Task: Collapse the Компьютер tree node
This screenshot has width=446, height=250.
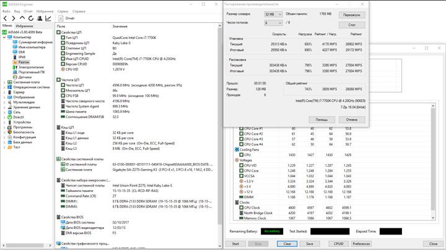Action: tap(4, 37)
